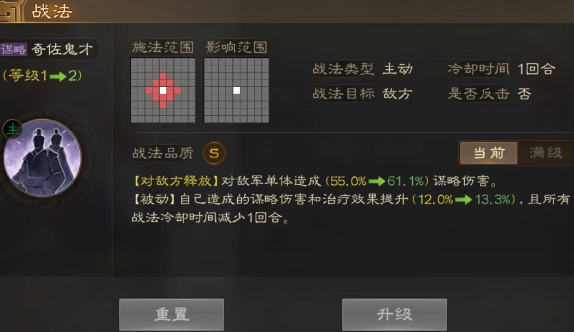Click the S skill quality badge
The width and height of the screenshot is (574, 332).
(x=214, y=153)
